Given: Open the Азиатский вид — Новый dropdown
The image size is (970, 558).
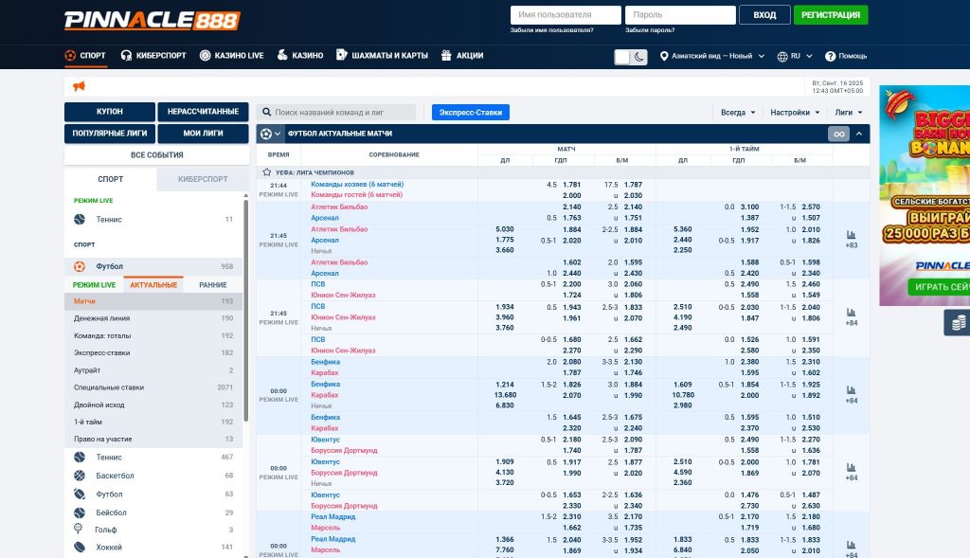Looking at the screenshot, I should point(712,56).
